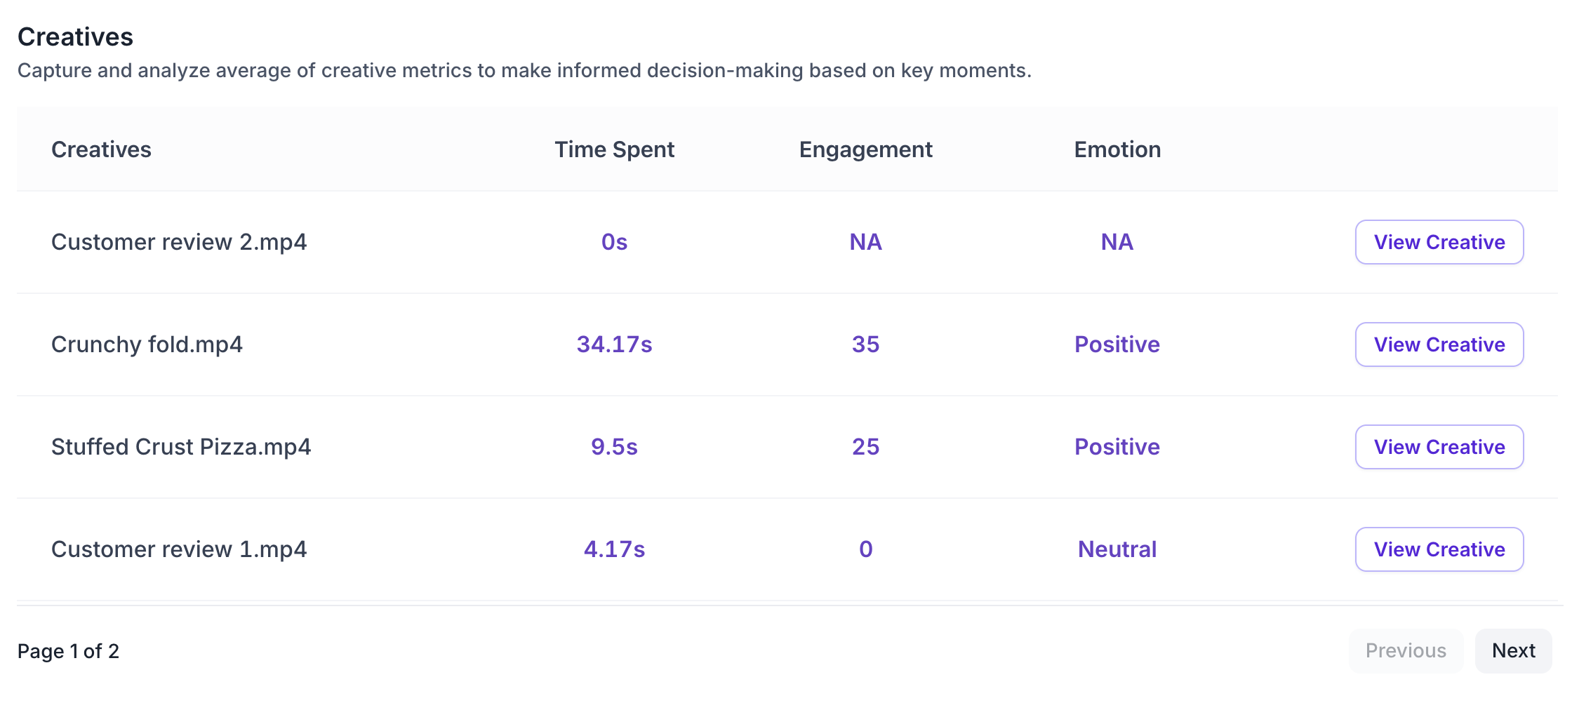1572x703 pixels.
Task: Click the Creatives section heading
Action: [75, 36]
